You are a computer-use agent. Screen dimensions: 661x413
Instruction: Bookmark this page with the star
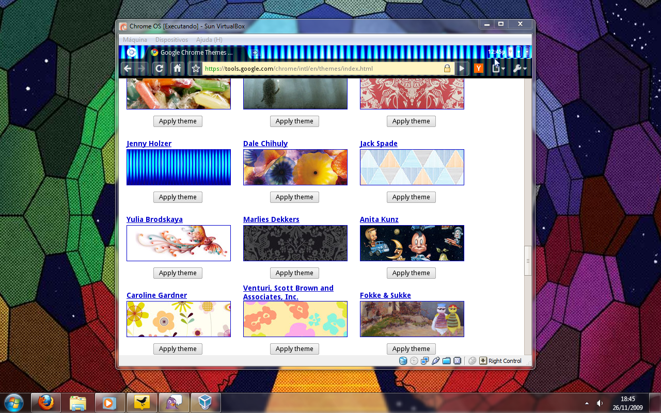(x=195, y=68)
